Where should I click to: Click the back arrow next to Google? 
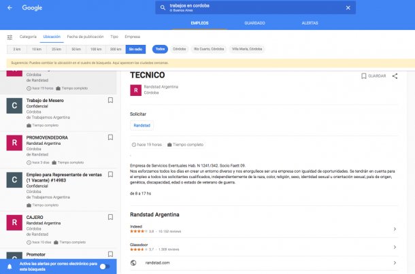coord(10,8)
